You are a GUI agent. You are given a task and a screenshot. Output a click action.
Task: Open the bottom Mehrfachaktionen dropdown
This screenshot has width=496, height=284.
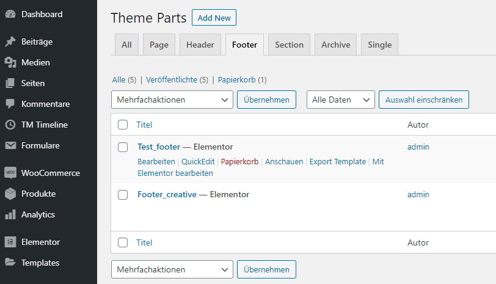[172, 269]
